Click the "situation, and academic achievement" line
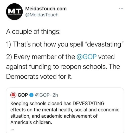130x133 pixels. (54, 116)
